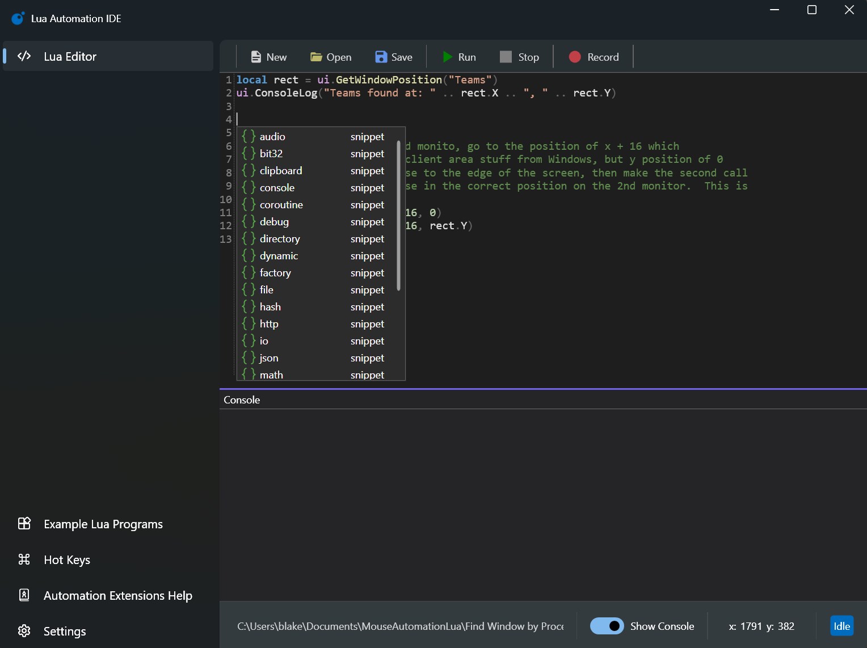The width and height of the screenshot is (867, 648).
Task: Choose the json autocomplete entry
Action: click(x=318, y=357)
